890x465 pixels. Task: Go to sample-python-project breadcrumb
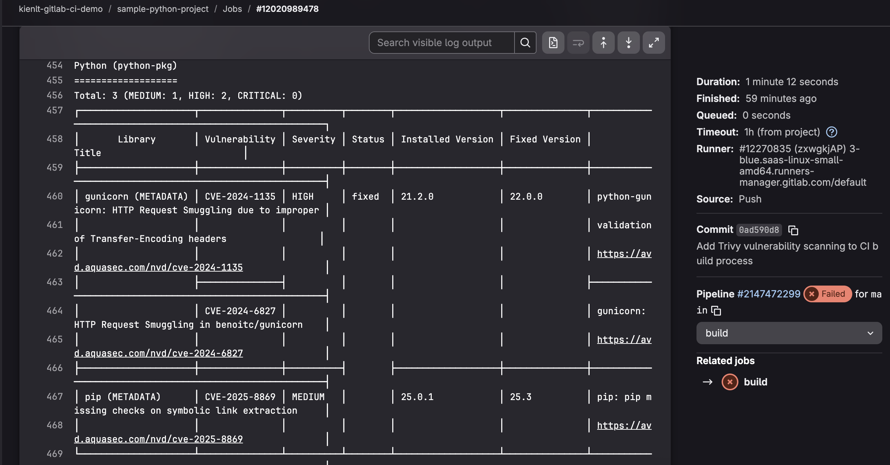click(x=162, y=9)
